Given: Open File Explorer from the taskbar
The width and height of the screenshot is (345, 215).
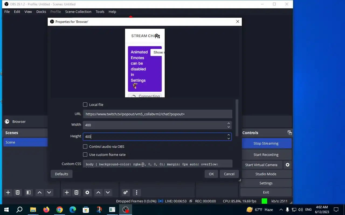Looking at the screenshot, I should click(33, 210).
